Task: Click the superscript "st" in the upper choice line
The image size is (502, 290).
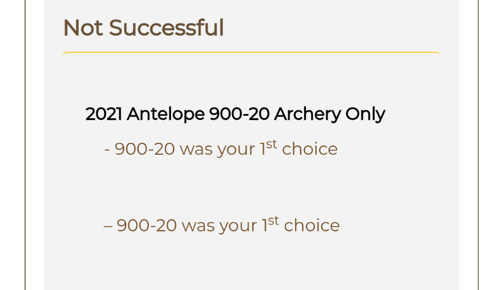Action: 271,144
